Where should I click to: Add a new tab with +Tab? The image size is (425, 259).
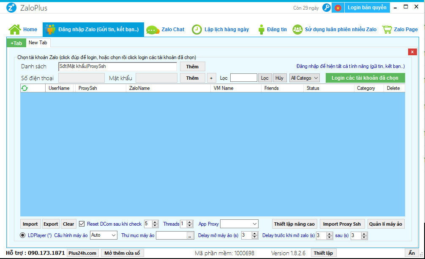click(x=16, y=43)
